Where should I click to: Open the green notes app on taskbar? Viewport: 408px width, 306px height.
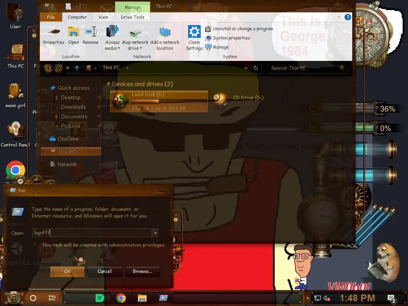(x=100, y=298)
